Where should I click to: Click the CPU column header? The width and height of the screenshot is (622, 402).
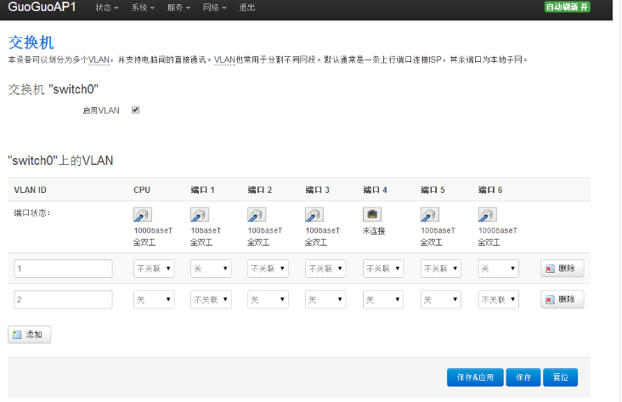pos(142,190)
